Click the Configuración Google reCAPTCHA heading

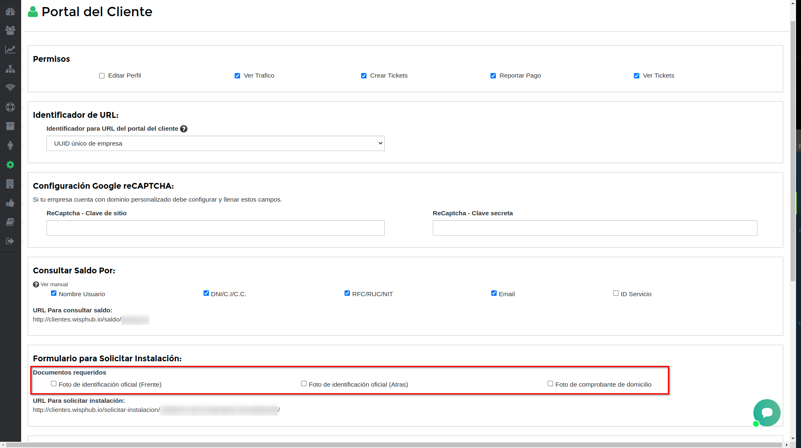[103, 186]
